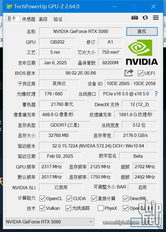Click the device ID 10DE 2B85 value

(131, 83)
